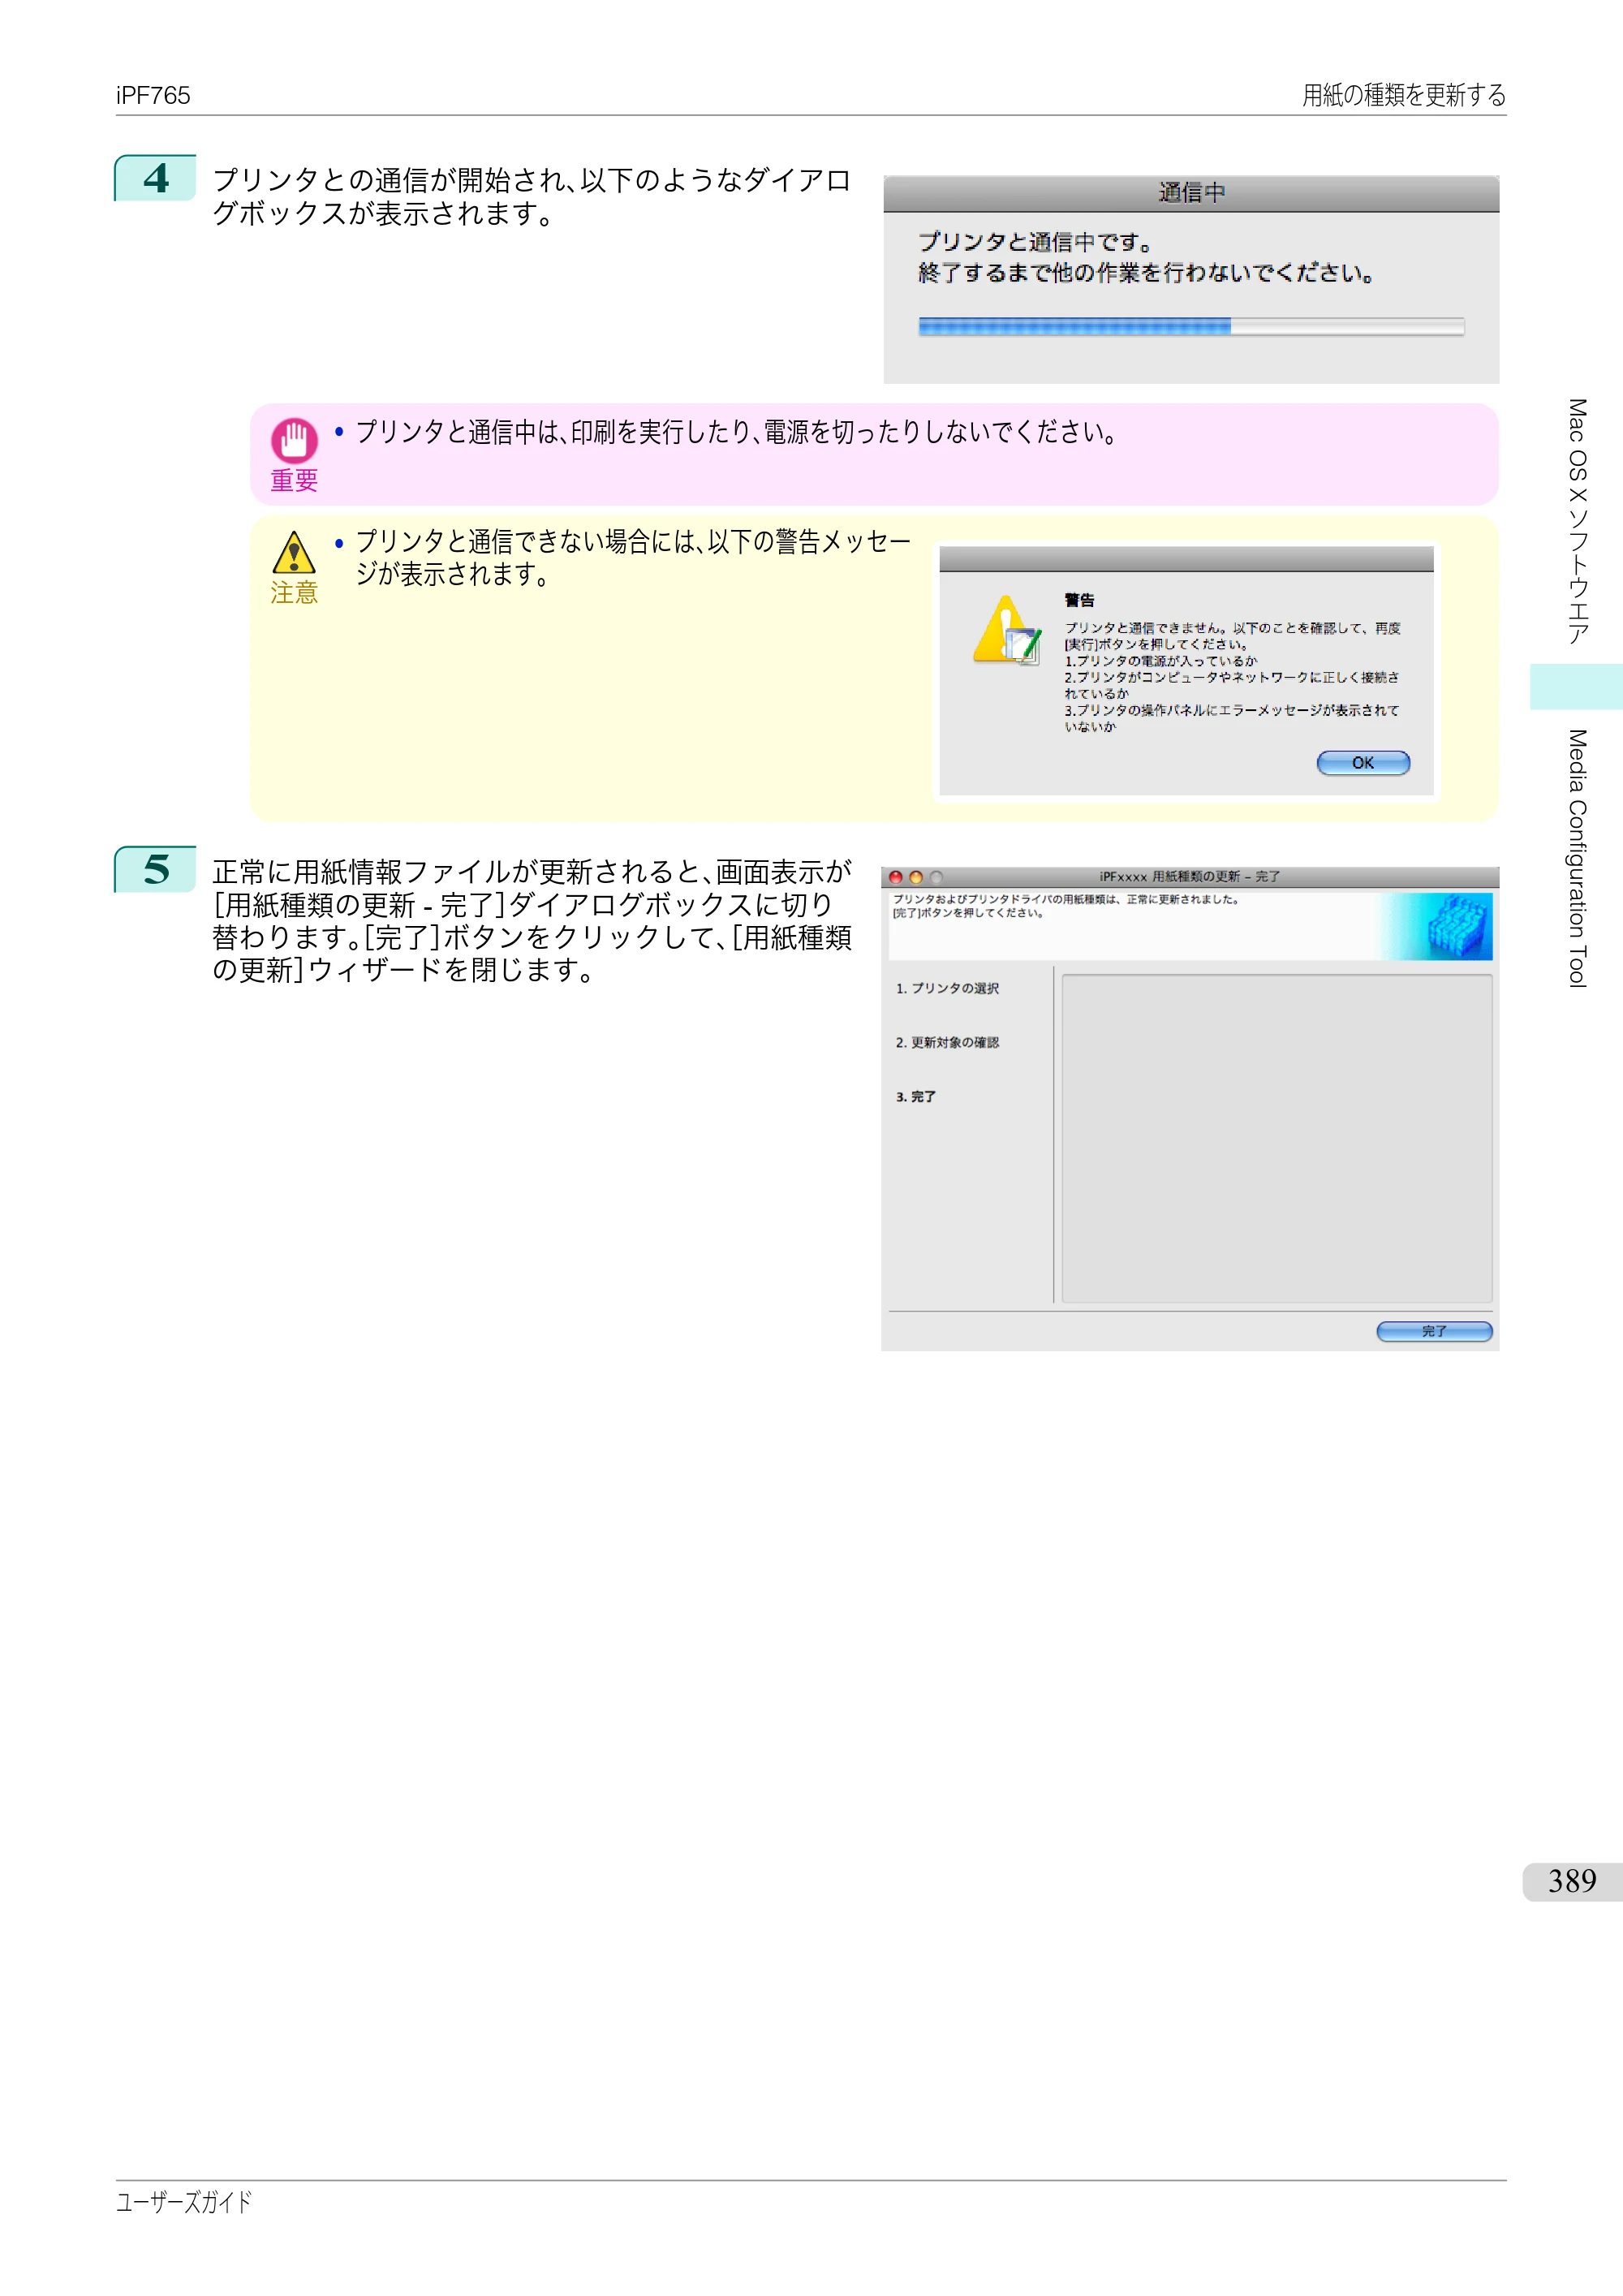
Task: Select step 1. プリンタの選択 in the wizard
Action: [x=947, y=988]
